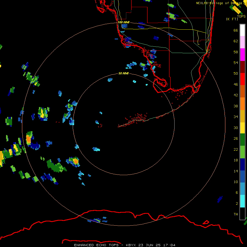
Task: Click the legend value "10"
Action: point(236,182)
